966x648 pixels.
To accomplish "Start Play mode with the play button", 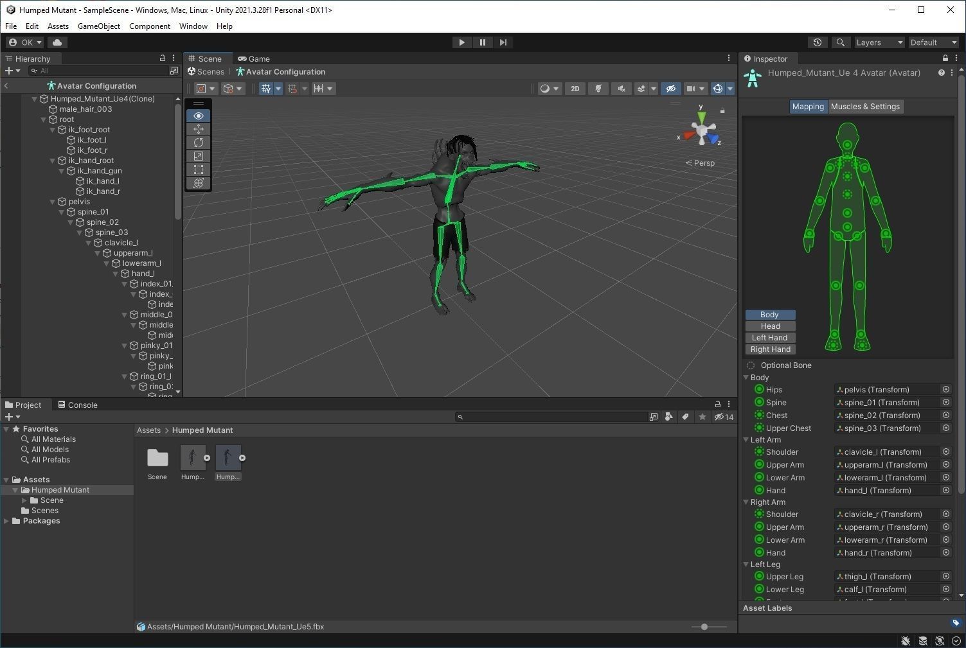I will [461, 42].
